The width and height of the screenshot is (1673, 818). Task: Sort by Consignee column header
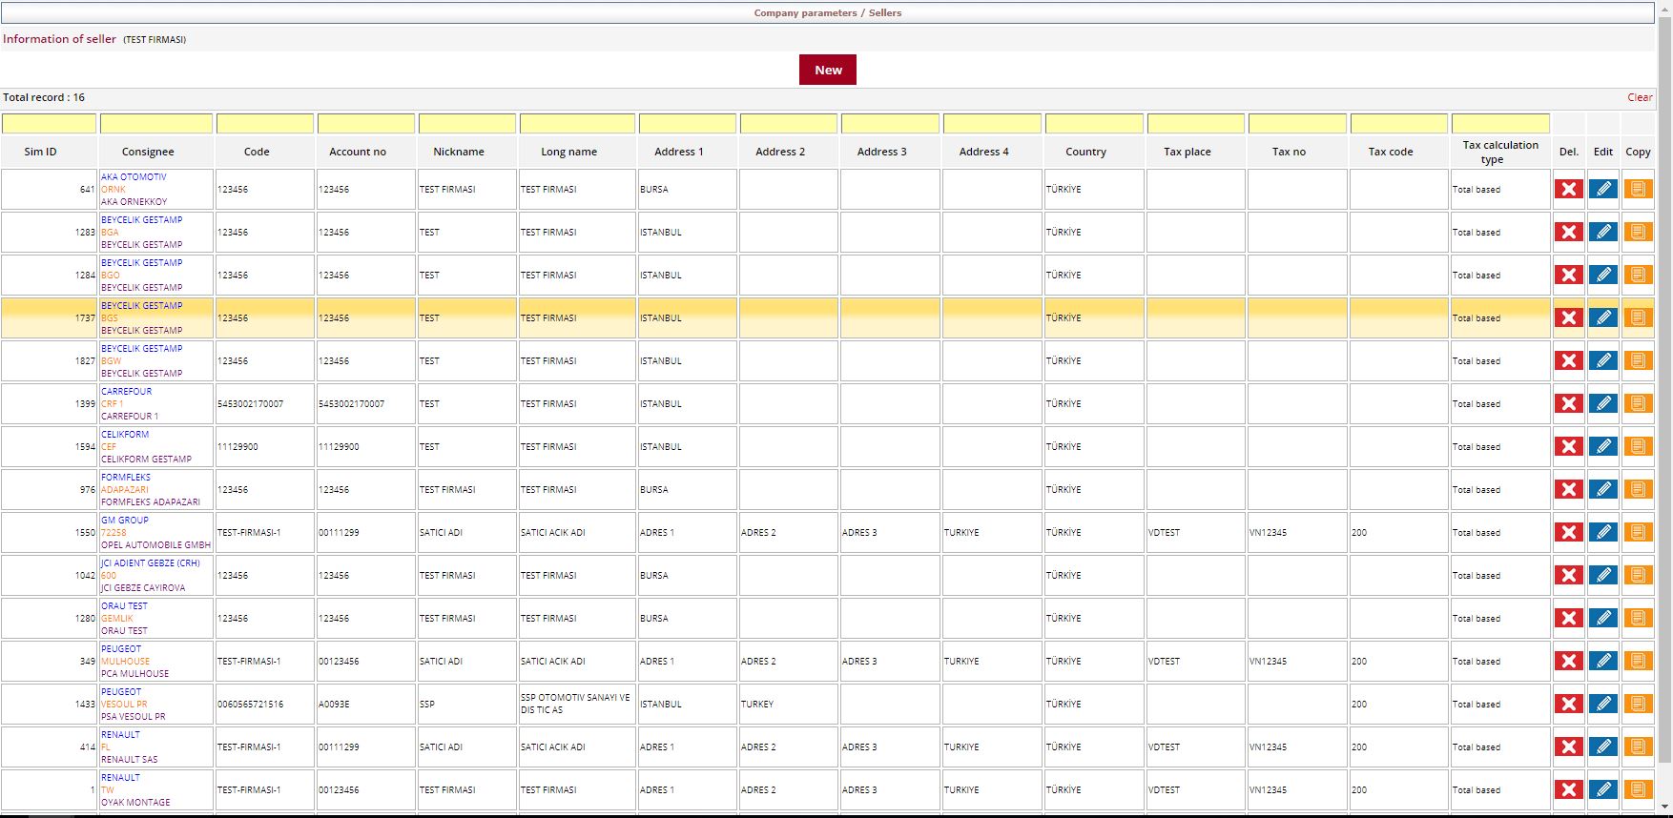pos(148,152)
